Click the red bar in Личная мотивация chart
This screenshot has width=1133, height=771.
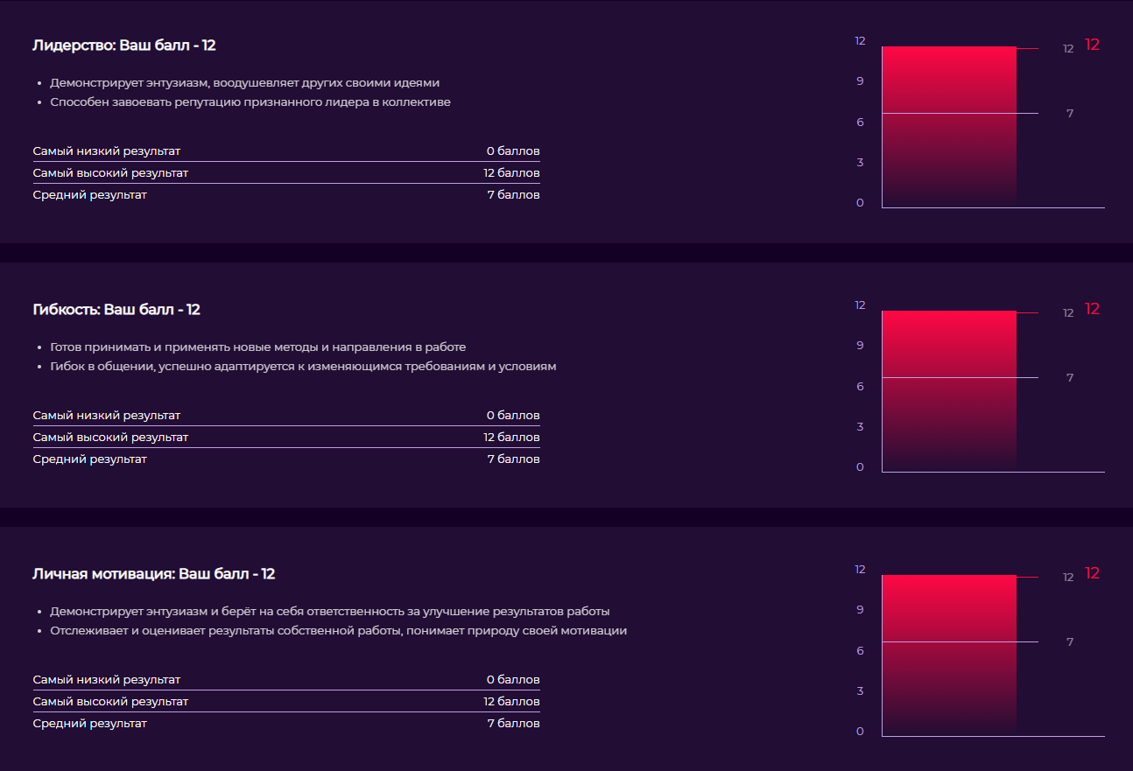click(x=949, y=655)
